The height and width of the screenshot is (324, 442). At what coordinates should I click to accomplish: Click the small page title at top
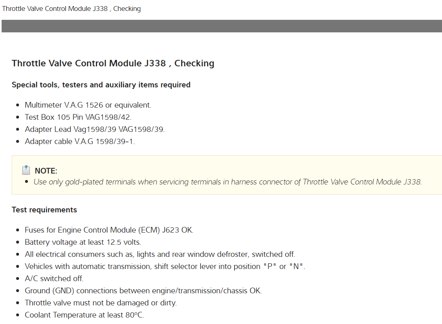tap(72, 8)
